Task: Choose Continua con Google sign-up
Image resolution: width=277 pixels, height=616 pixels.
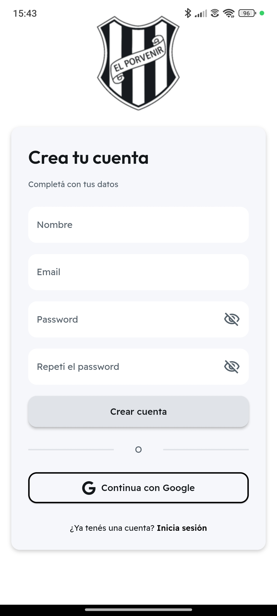Action: click(x=138, y=488)
